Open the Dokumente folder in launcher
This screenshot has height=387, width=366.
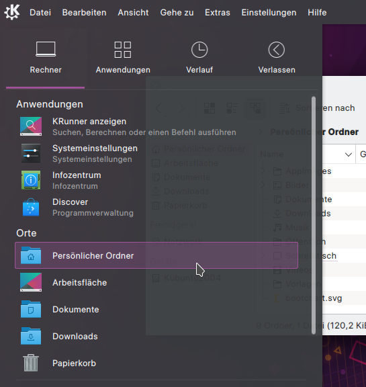pos(156,309)
